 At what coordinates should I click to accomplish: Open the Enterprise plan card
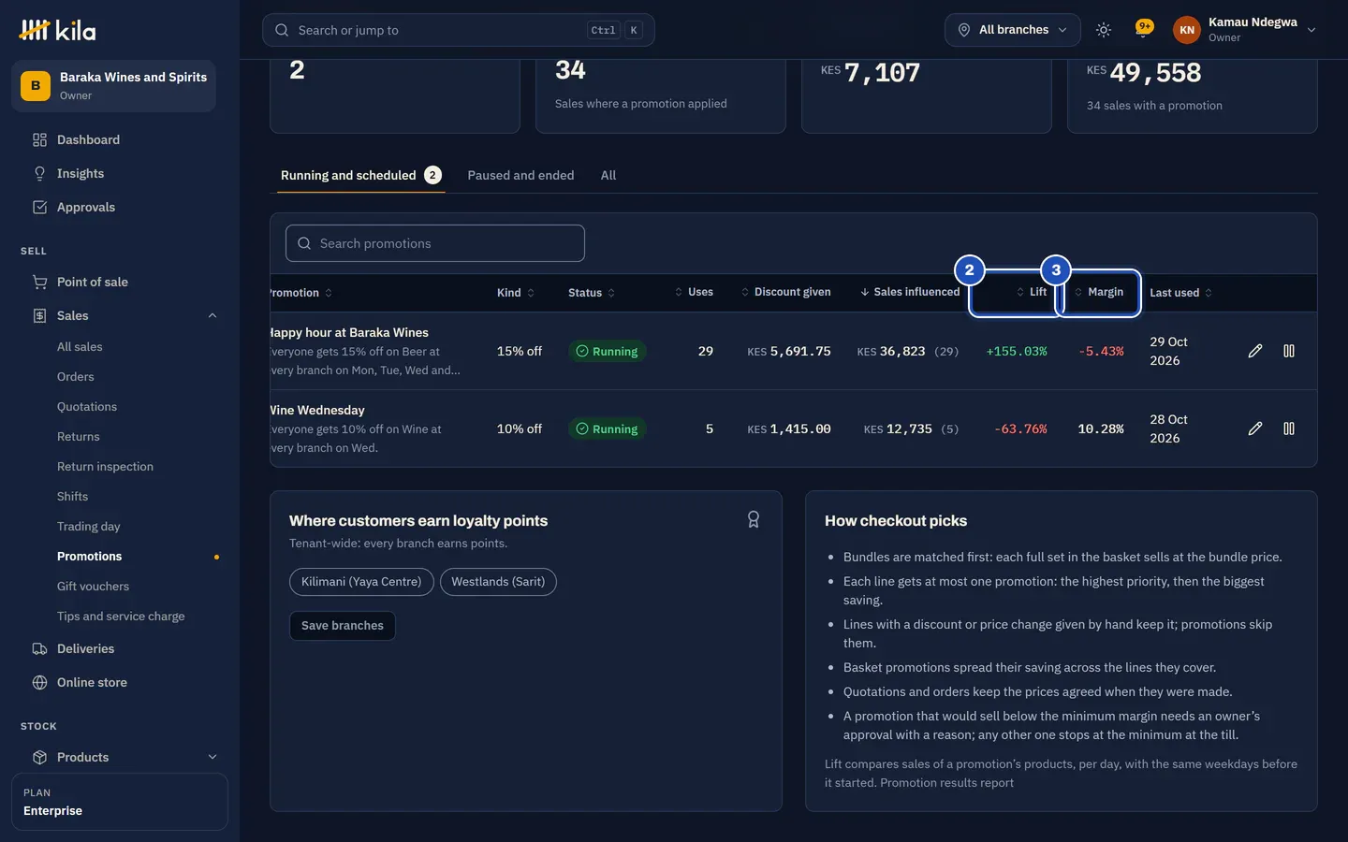[120, 802]
